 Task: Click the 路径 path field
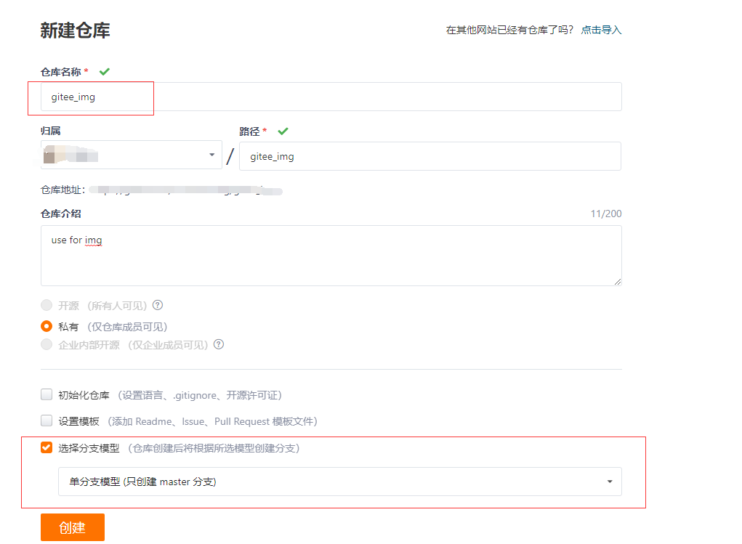pos(430,156)
